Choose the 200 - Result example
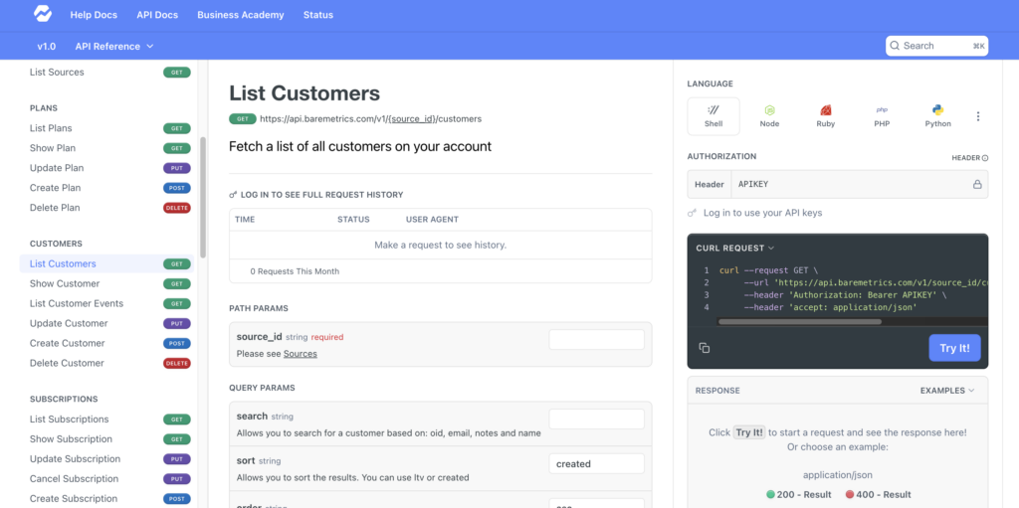The image size is (1019, 508). 799,494
